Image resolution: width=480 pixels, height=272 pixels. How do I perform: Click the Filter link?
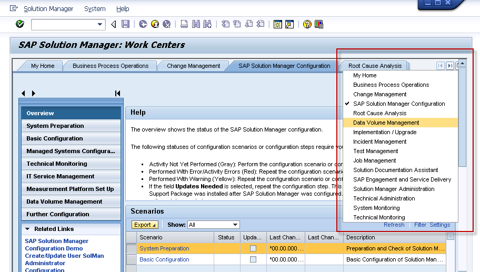pos(420,225)
